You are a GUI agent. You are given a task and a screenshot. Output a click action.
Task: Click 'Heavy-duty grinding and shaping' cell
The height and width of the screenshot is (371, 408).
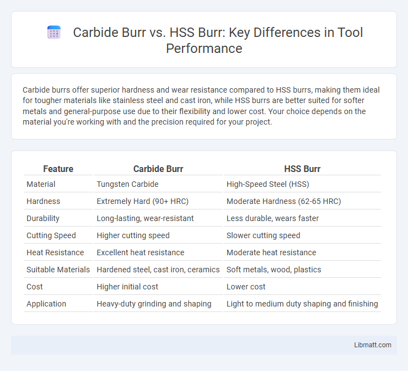point(154,304)
